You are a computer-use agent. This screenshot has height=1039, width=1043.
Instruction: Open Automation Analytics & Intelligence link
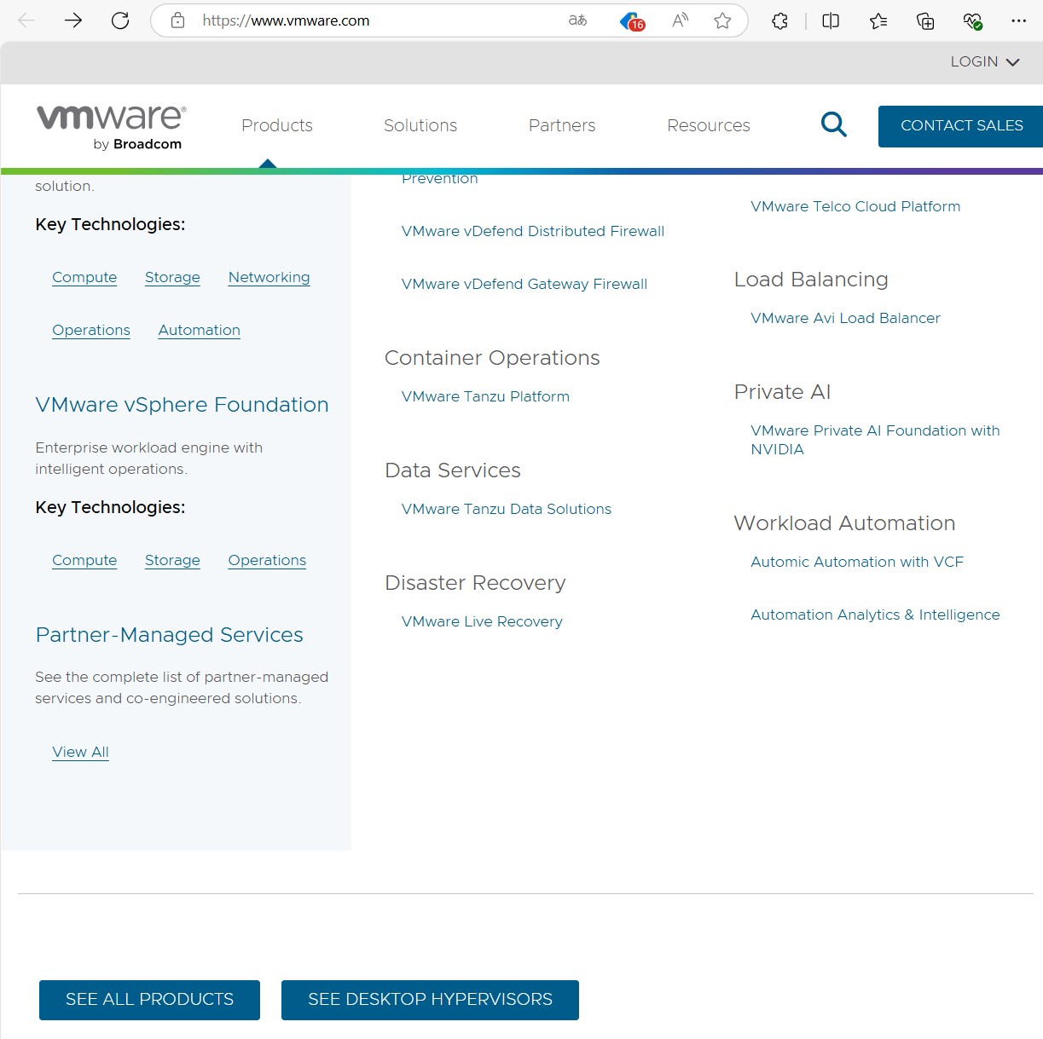coord(875,615)
